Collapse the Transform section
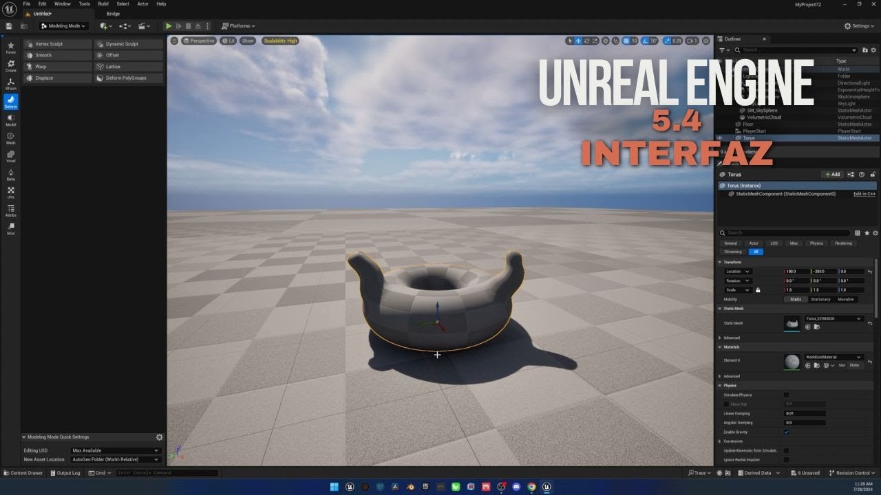 (x=720, y=262)
